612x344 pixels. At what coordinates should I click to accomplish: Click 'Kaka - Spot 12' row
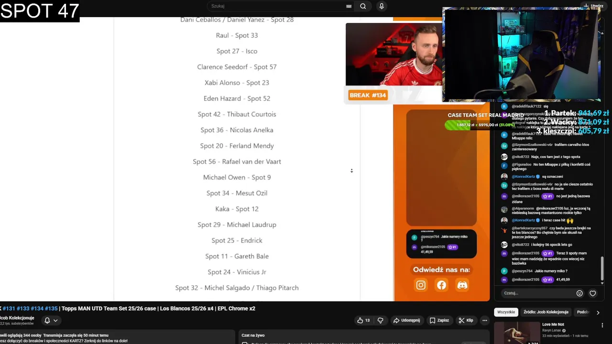click(x=237, y=209)
